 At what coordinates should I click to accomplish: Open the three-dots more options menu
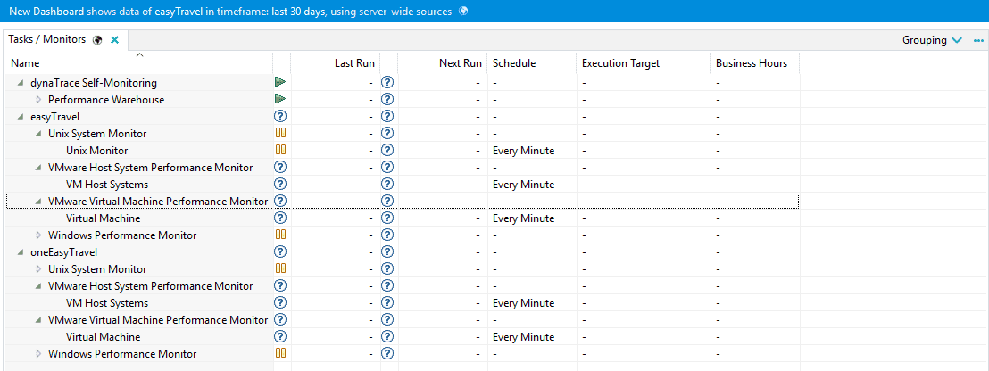tap(978, 40)
